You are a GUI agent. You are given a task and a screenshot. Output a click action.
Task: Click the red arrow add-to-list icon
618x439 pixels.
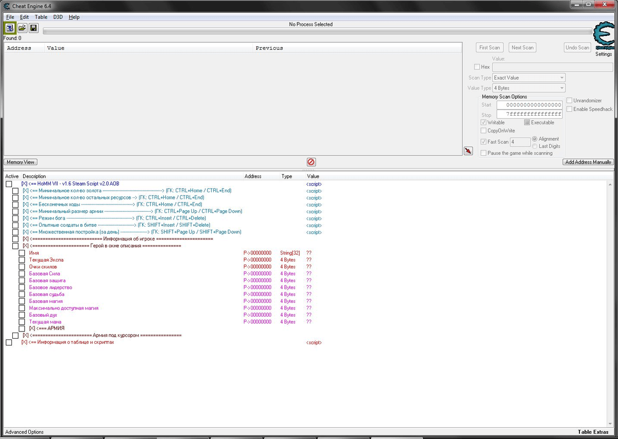[468, 151]
